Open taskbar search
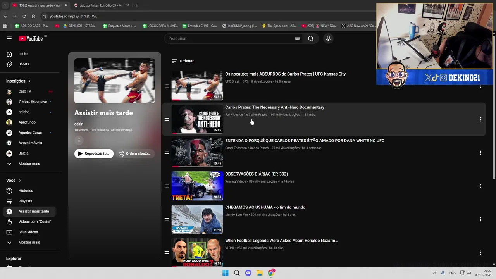496x279 pixels. 237,273
